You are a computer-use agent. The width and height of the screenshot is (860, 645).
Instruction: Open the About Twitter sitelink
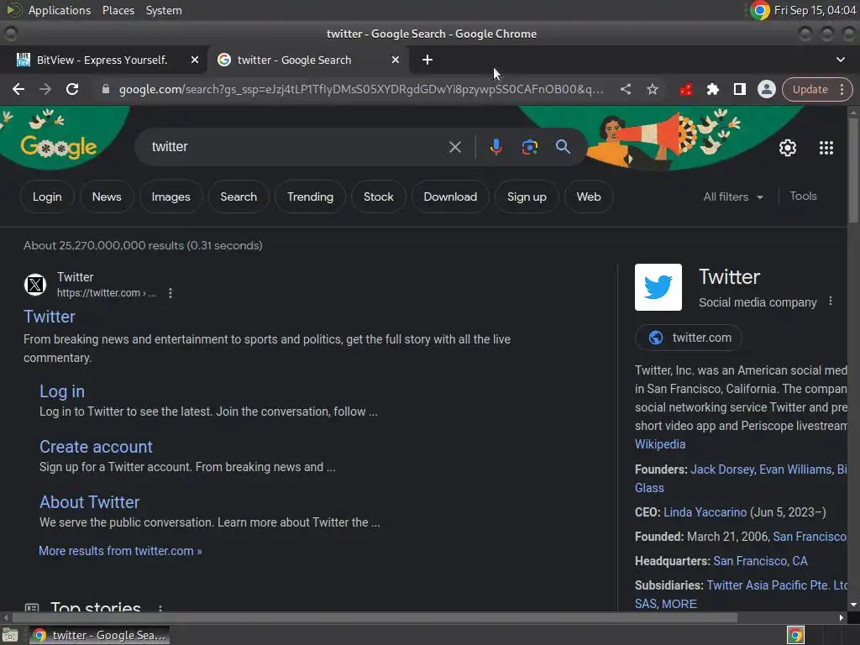point(89,502)
